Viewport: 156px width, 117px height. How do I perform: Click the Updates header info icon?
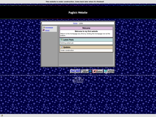click(62, 47)
